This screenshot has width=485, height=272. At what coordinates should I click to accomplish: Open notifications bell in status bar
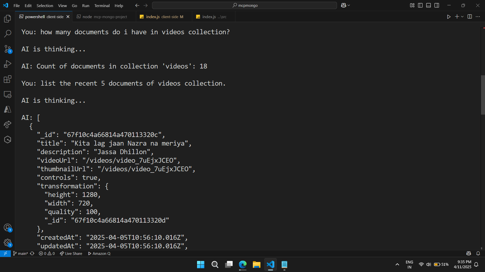tap(478, 254)
